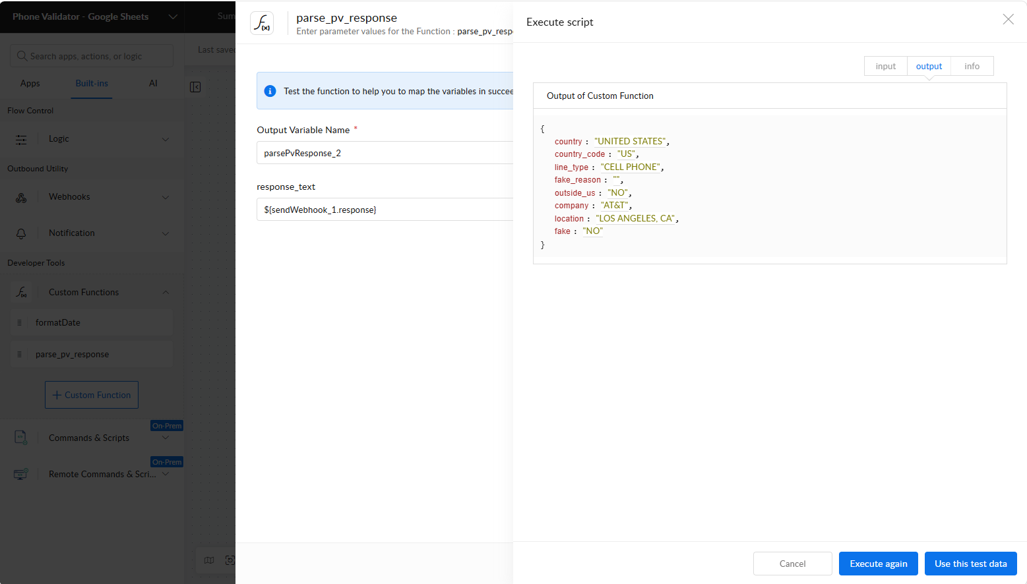The height and width of the screenshot is (584, 1027).
Task: Click the Custom Functions fx icon
Action: pos(21,292)
